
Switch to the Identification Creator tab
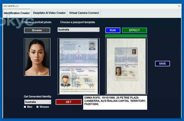pyautogui.click(x=16, y=13)
